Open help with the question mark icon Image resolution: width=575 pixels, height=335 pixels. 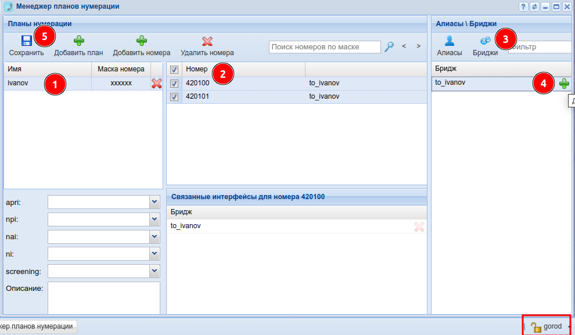[x=523, y=6]
